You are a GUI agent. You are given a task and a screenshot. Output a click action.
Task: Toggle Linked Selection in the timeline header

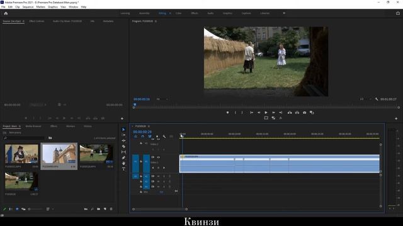click(x=150, y=137)
